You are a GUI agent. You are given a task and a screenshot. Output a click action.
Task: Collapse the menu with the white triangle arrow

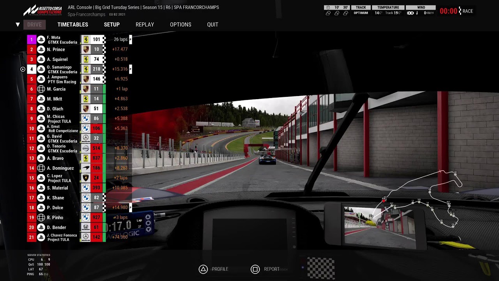coord(18,25)
